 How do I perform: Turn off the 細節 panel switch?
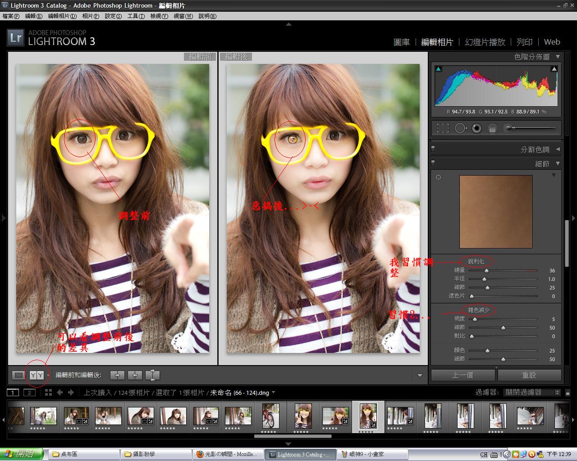[x=433, y=163]
